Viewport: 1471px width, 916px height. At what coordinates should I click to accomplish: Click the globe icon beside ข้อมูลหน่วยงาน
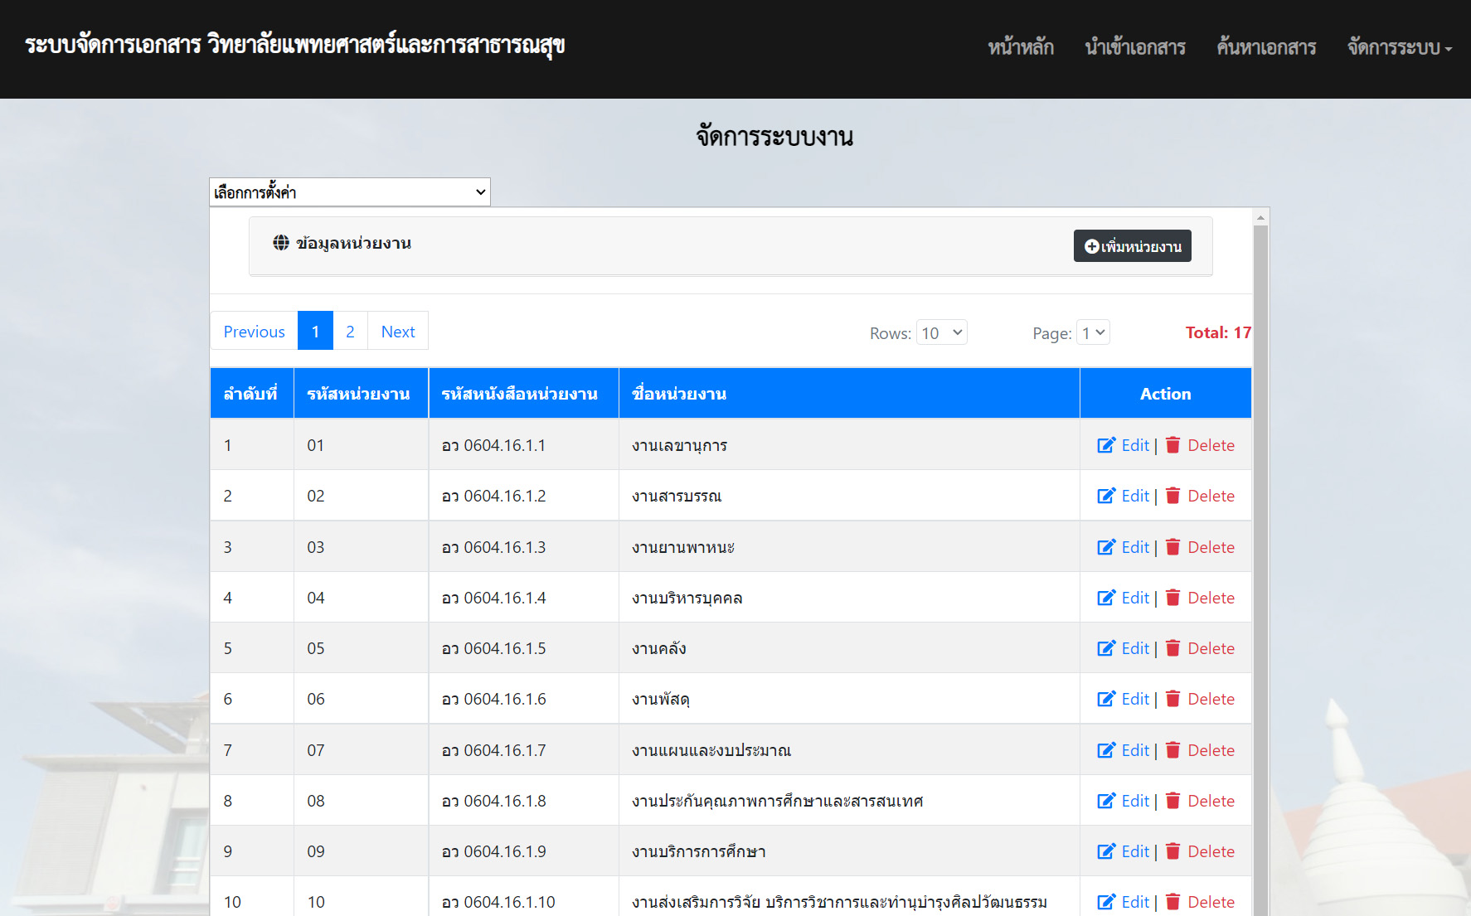pyautogui.click(x=281, y=243)
